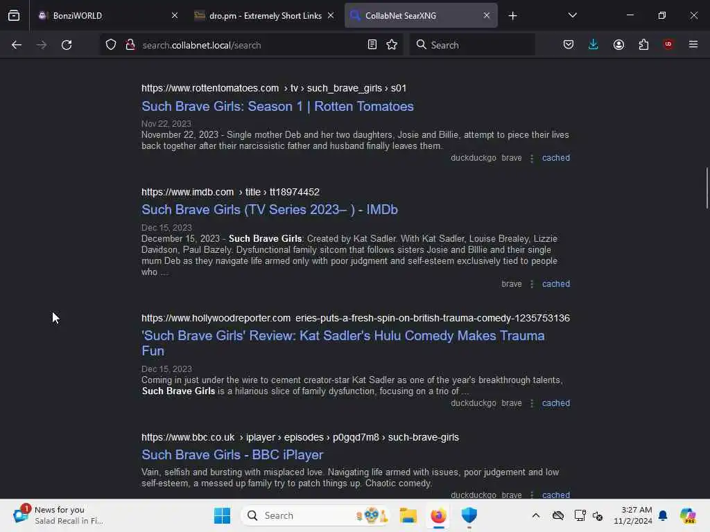This screenshot has width=710, height=532.
Task: Close the dro.pm tab
Action: 331,15
